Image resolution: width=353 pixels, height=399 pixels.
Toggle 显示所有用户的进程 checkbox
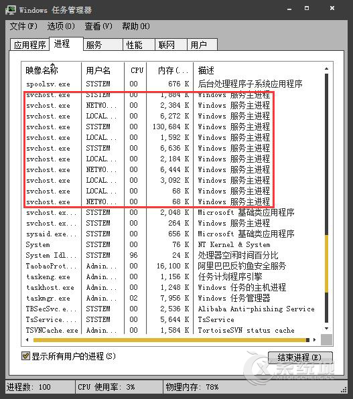(x=25, y=356)
